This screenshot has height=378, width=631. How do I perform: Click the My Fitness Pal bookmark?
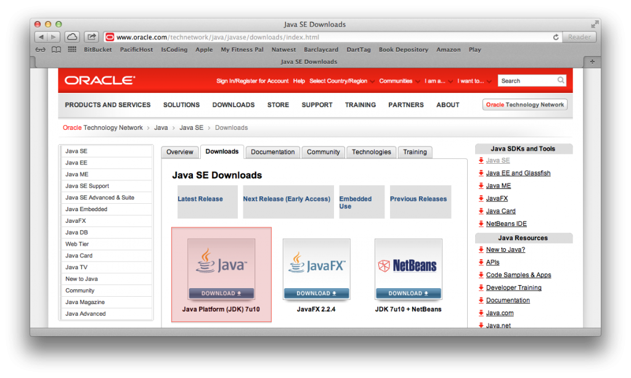(242, 49)
